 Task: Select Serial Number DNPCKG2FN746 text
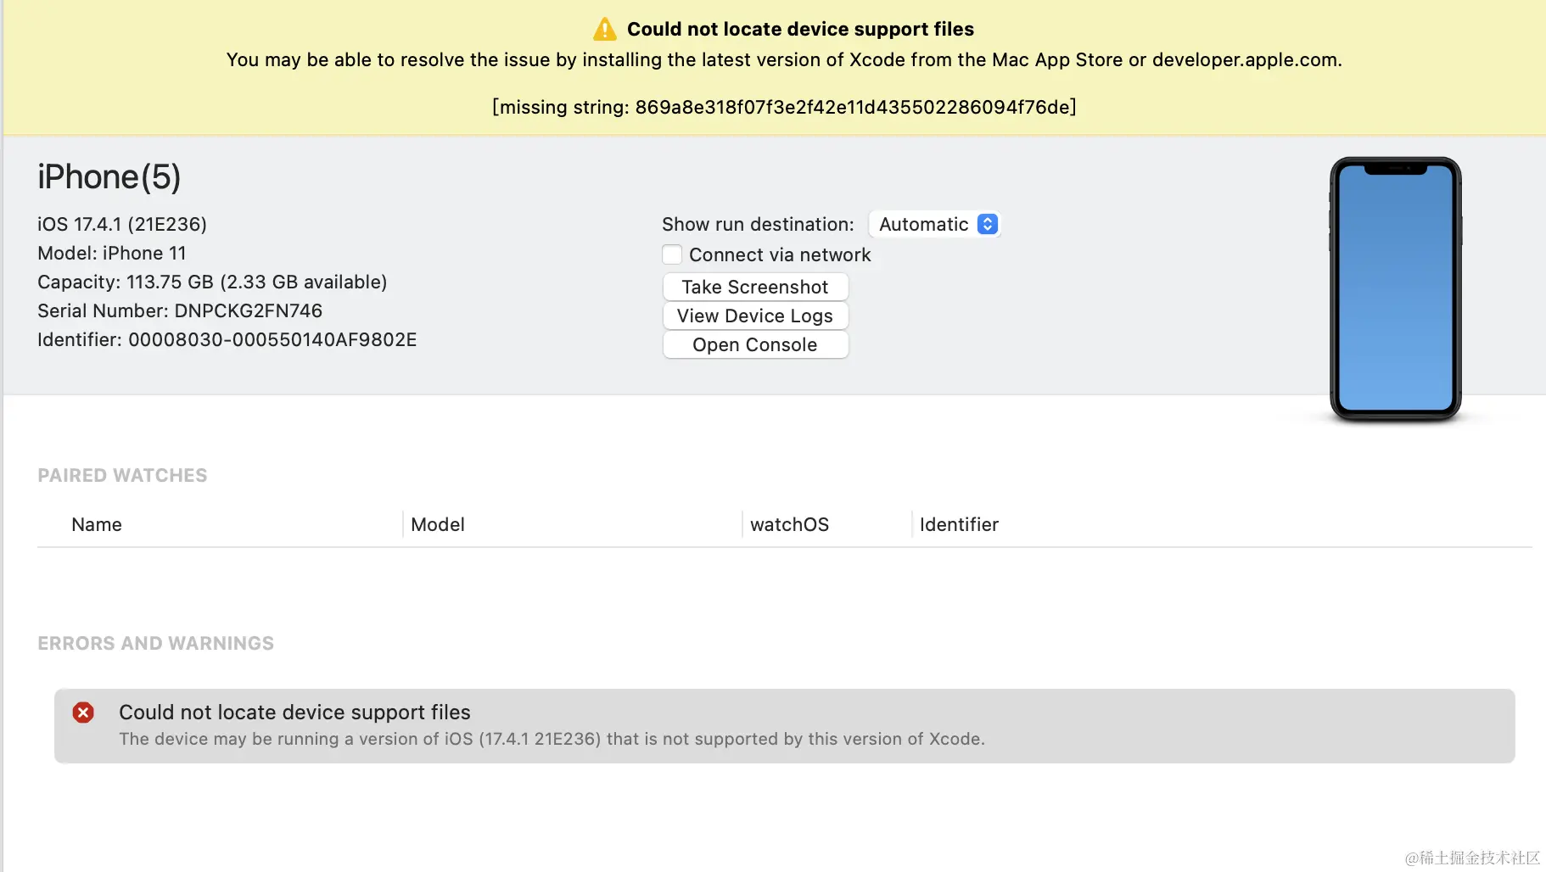click(x=180, y=310)
